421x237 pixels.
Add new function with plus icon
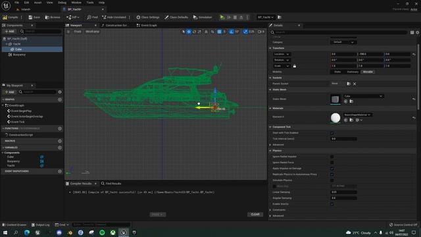pyautogui.click(x=60, y=129)
